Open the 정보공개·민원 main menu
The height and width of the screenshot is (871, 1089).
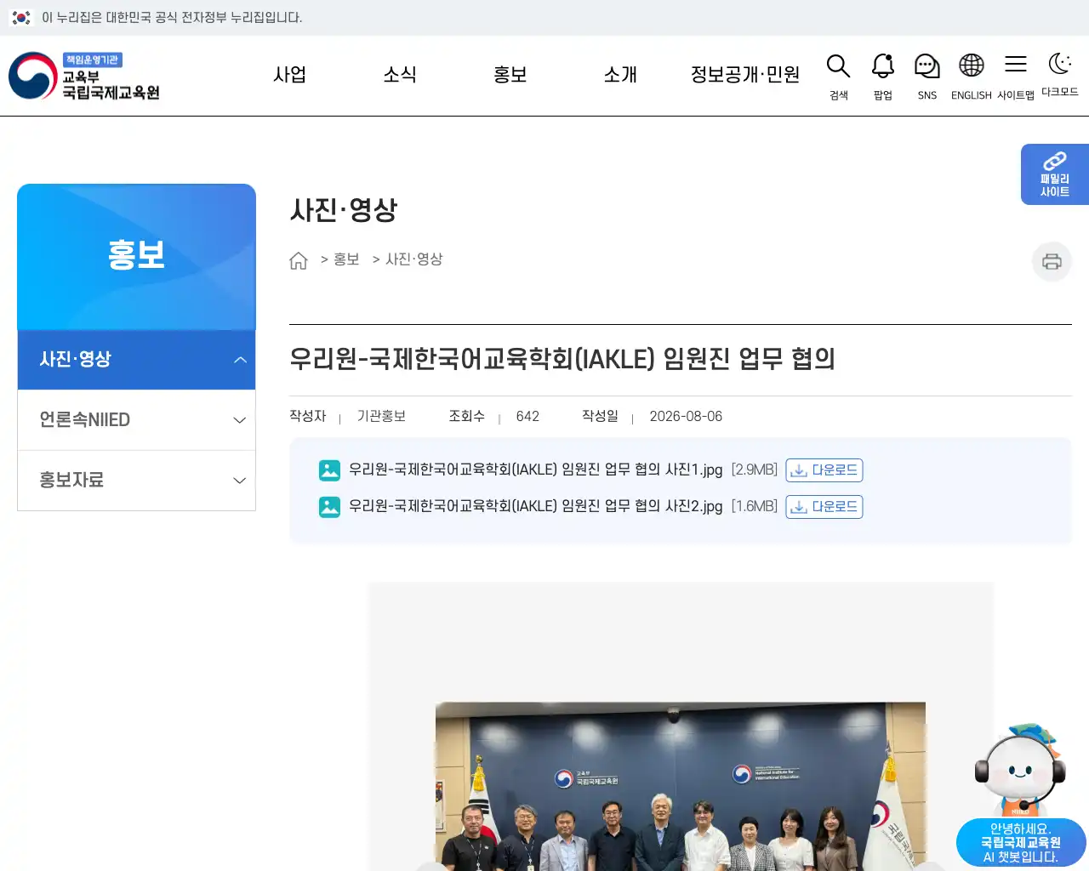click(745, 75)
